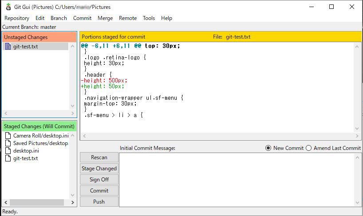
Task: Click down arrow of commit message scrollbar
Action: click(357, 203)
